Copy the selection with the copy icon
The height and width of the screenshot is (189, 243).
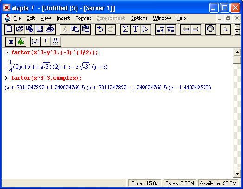click(x=75, y=29)
